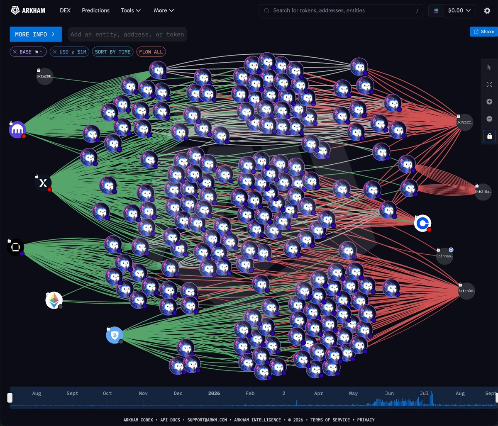Zoom in with the plus icon
Screen dimensions: 498x426
(x=489, y=102)
